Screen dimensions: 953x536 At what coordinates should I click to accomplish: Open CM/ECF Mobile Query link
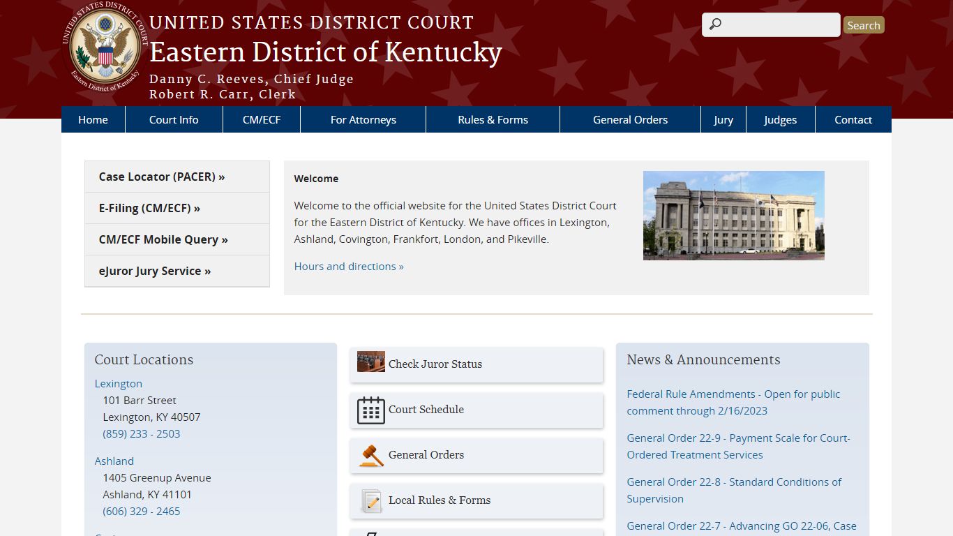[x=177, y=239]
